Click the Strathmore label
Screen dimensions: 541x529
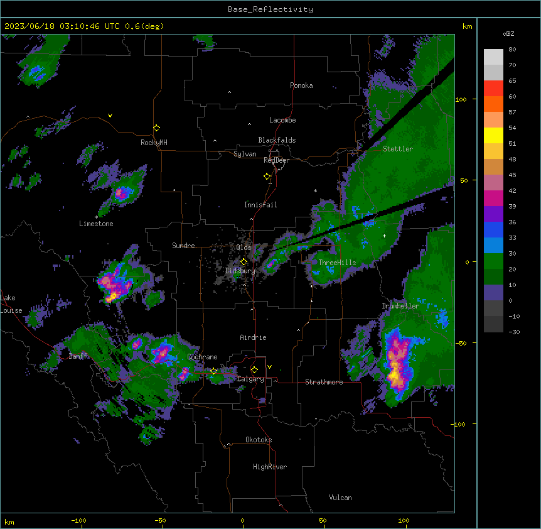point(324,382)
